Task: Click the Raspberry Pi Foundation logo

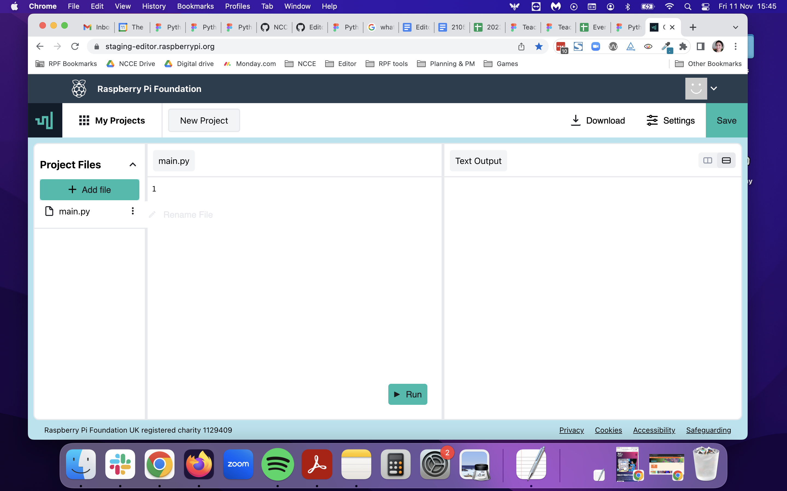Action: (79, 89)
